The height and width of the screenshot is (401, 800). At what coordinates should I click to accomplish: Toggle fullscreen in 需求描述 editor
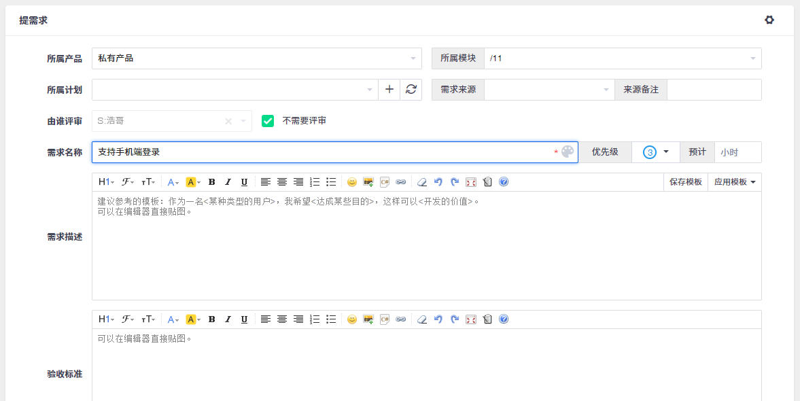471,181
